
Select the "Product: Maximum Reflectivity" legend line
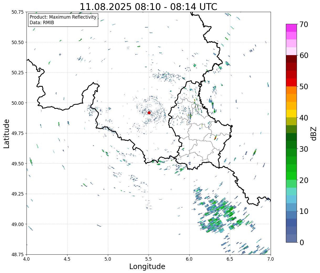63,17
